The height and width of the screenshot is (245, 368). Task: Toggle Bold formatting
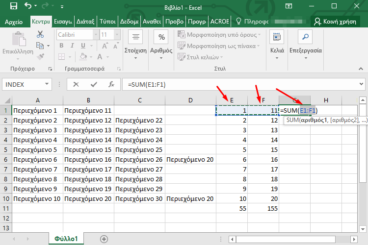61,46
